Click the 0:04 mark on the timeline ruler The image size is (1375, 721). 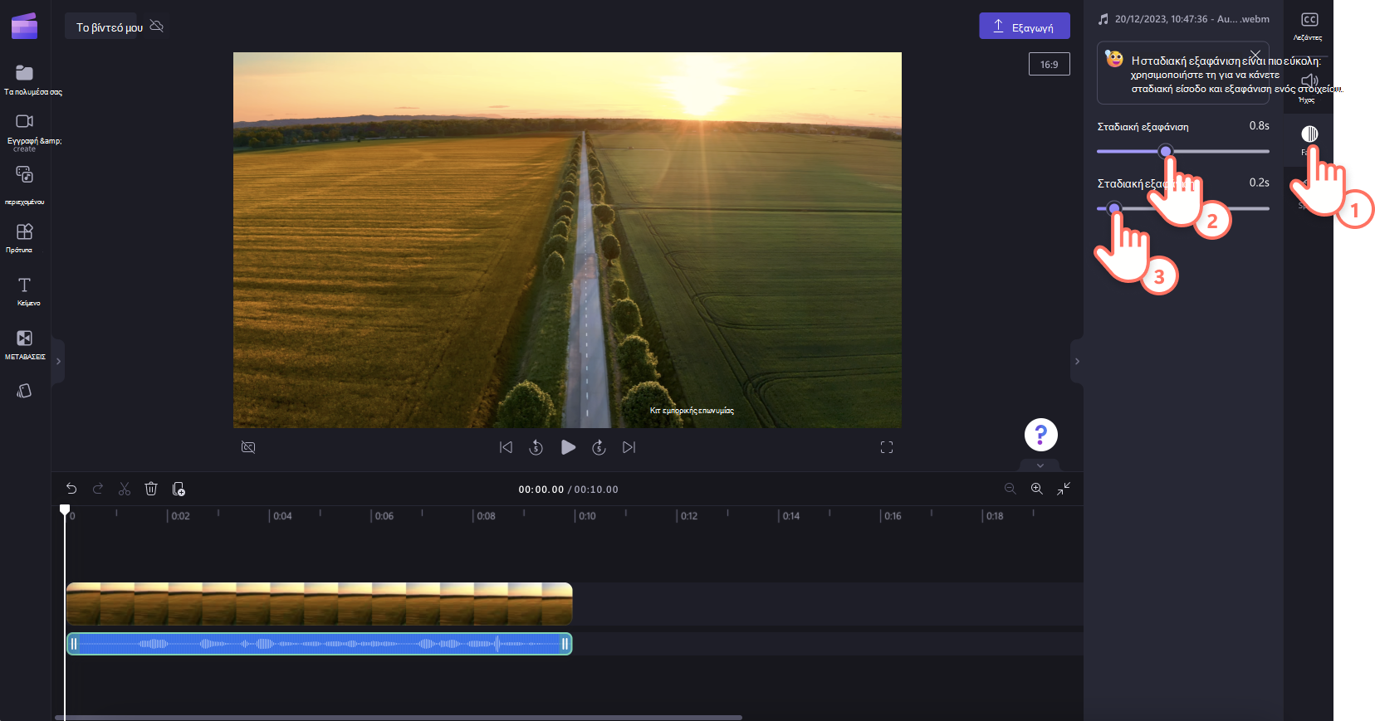click(x=282, y=516)
